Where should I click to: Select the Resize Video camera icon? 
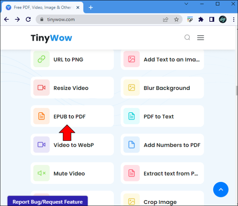[x=41, y=87]
